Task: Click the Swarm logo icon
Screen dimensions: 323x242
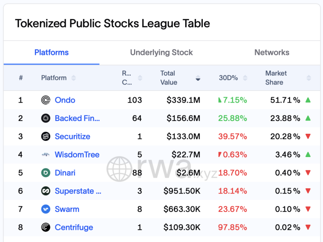Action: (x=45, y=209)
